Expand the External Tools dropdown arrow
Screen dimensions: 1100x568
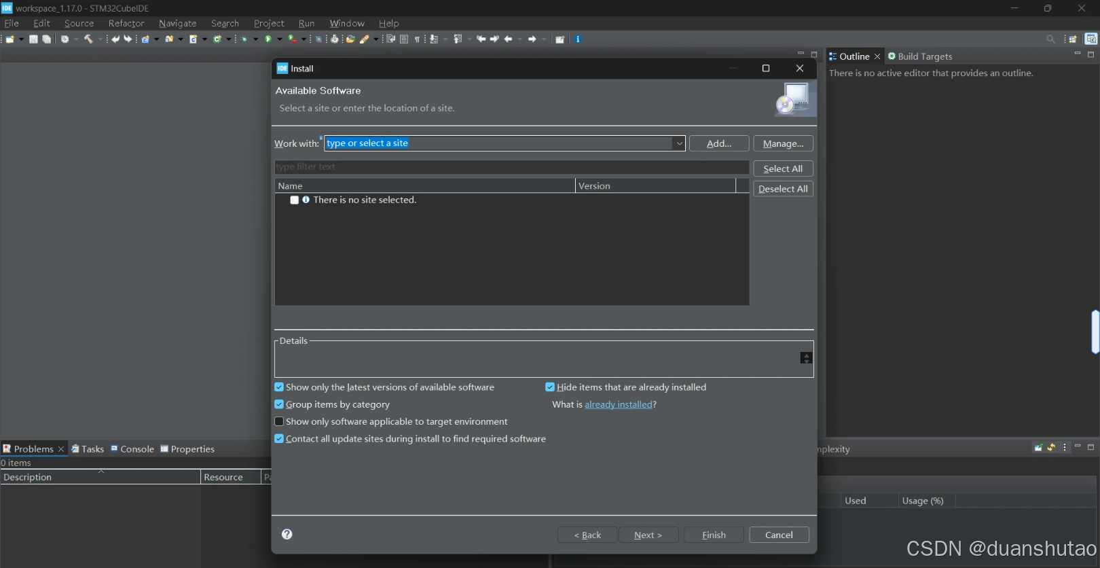[304, 39]
